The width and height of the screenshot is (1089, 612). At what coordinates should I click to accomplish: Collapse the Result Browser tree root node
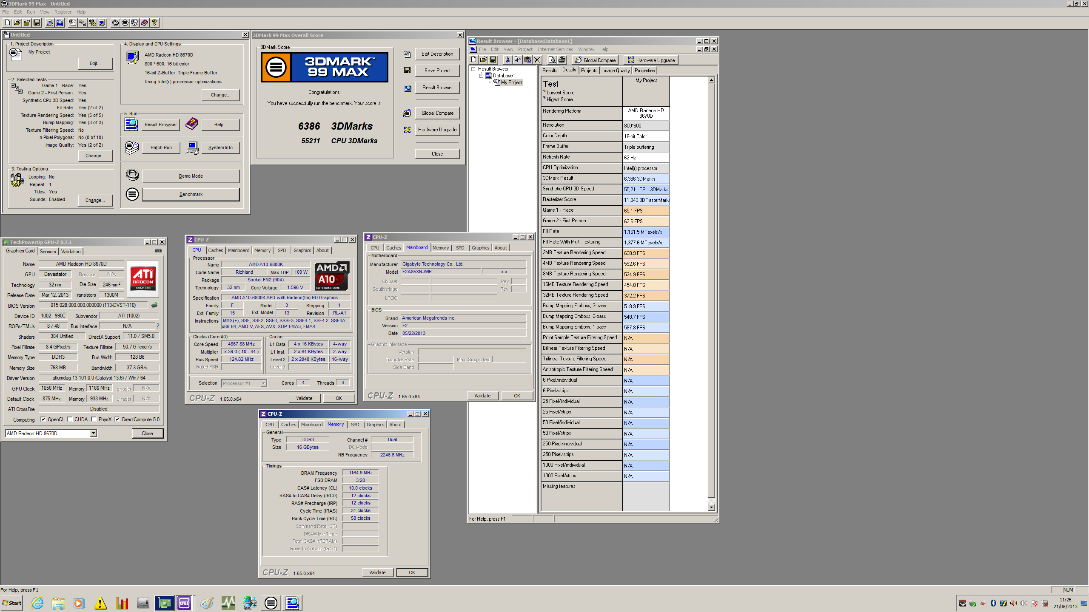[x=473, y=69]
